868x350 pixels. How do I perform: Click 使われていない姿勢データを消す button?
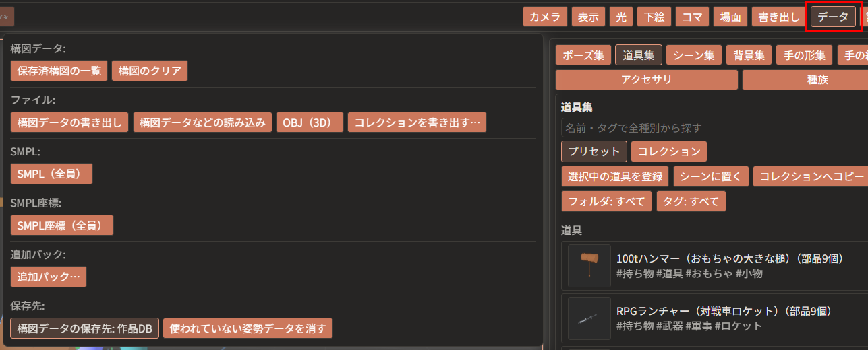pos(248,328)
